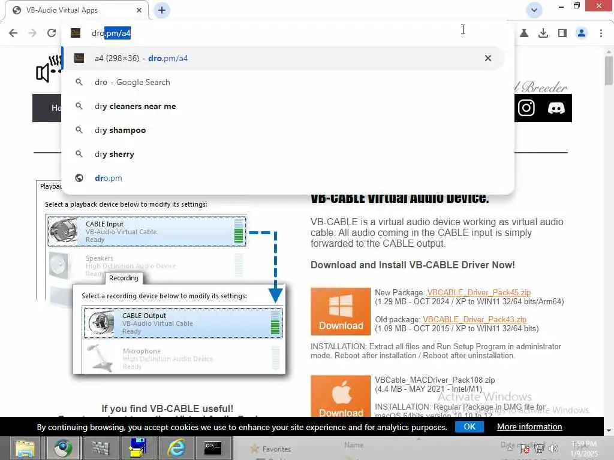Open the Chrome three-dot menu

pyautogui.click(x=601, y=33)
